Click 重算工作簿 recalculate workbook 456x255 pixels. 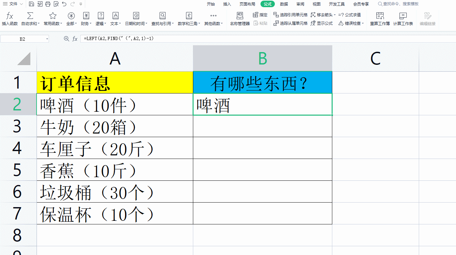[380, 19]
